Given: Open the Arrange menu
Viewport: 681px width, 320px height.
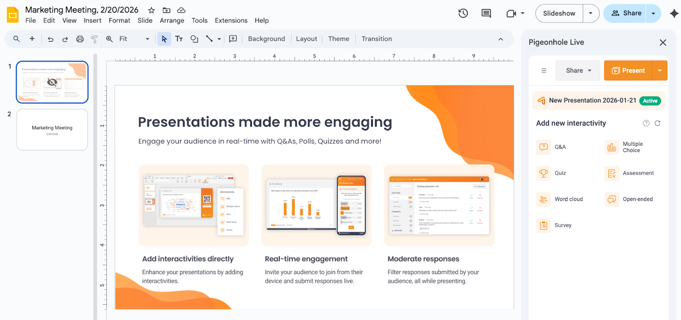Looking at the screenshot, I should (172, 20).
